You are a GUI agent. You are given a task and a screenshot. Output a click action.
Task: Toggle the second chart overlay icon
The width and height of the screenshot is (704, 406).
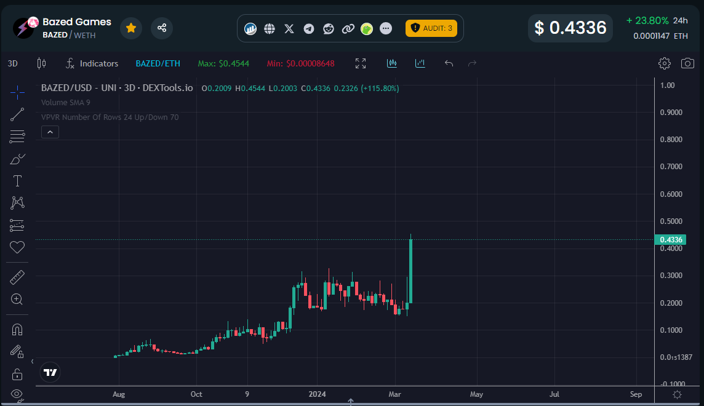point(420,63)
